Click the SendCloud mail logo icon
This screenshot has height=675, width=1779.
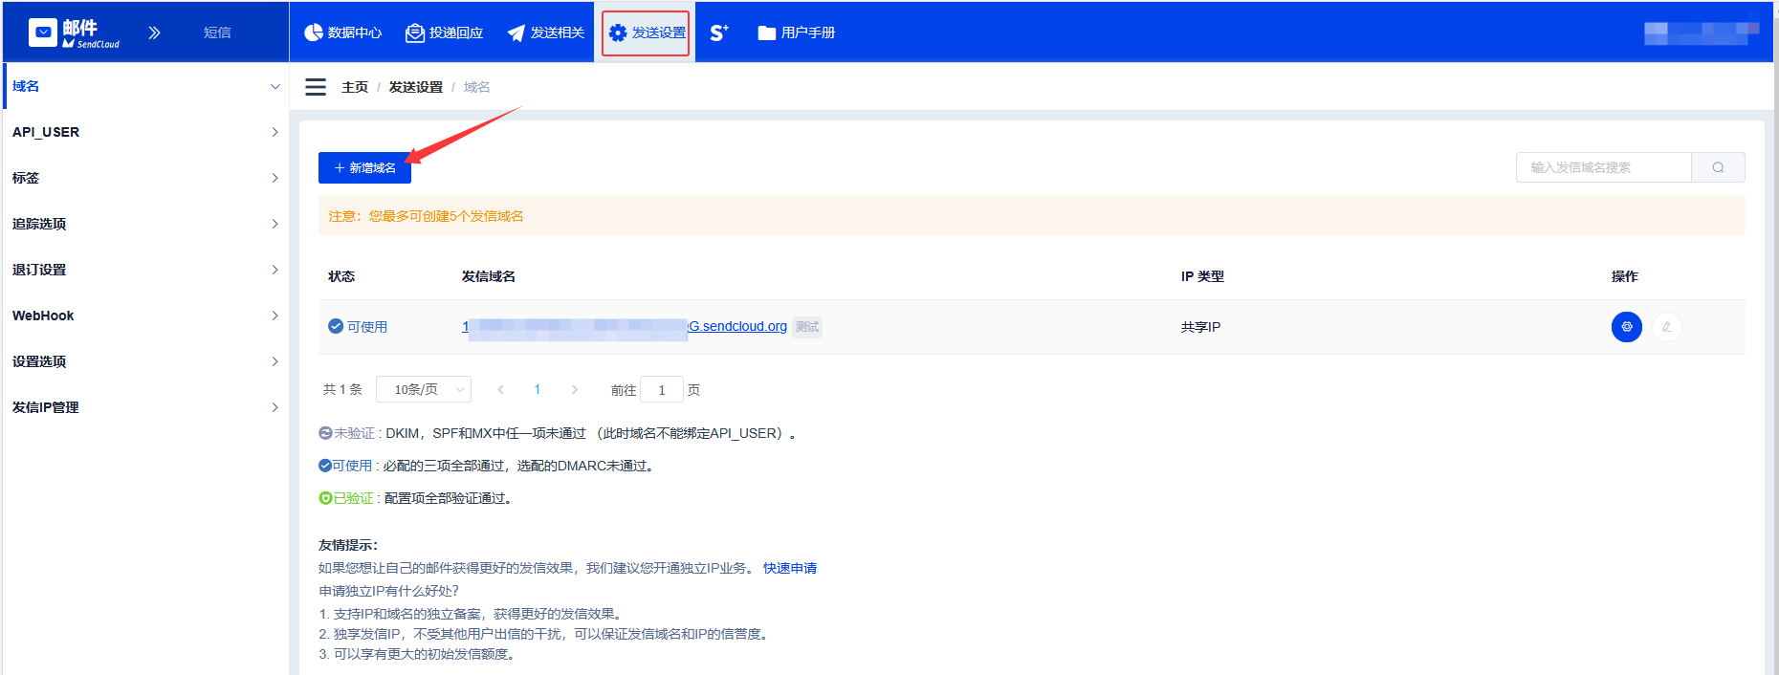(43, 33)
